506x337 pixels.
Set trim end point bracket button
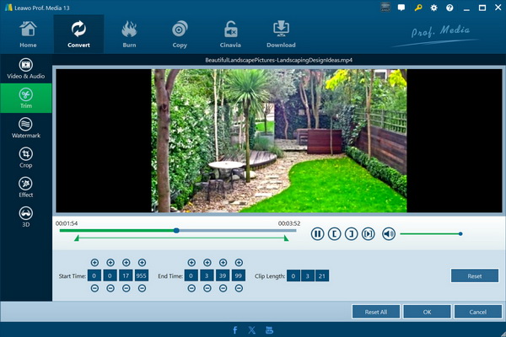(x=351, y=234)
